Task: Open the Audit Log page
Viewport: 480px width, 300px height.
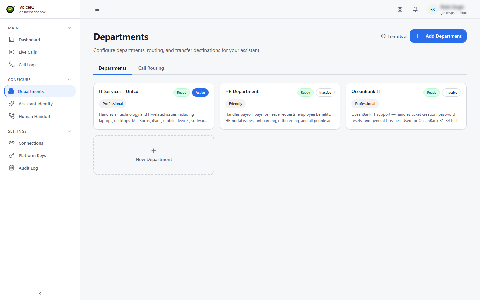Action: point(40,168)
